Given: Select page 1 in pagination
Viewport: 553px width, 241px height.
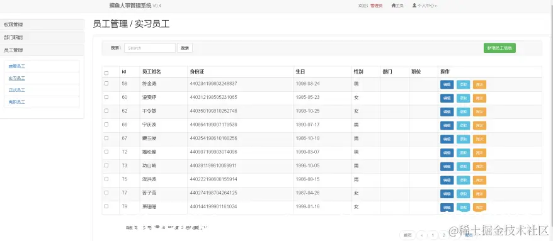Looking at the screenshot, I should (432, 235).
